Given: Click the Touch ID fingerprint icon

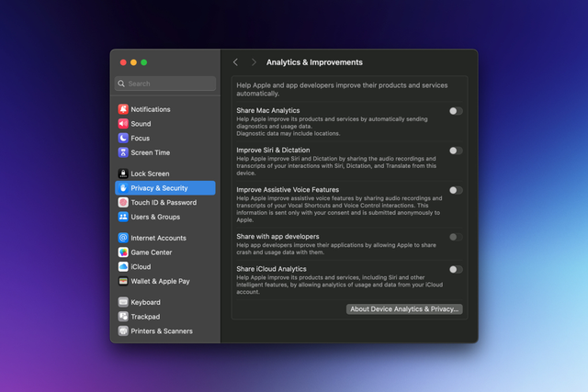Looking at the screenshot, I should [123, 203].
